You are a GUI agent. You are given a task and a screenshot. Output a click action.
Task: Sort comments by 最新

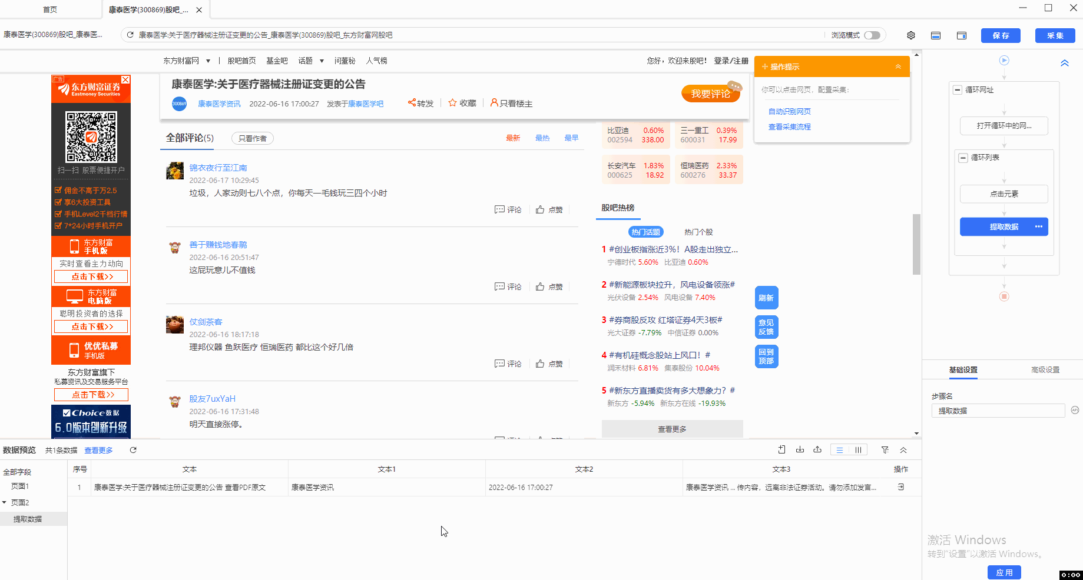(x=513, y=138)
